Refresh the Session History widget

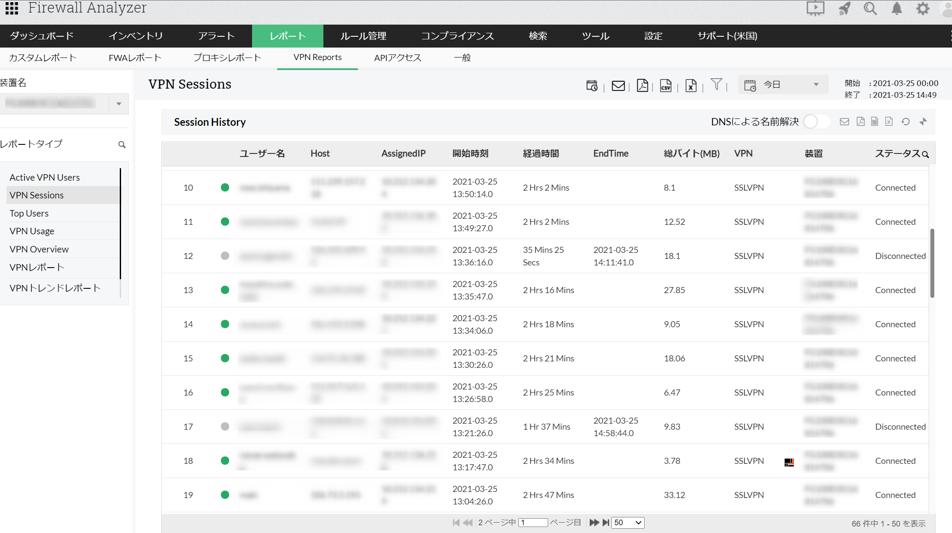(905, 122)
